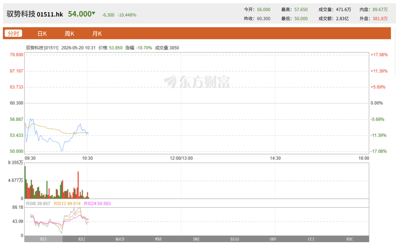Image resolution: width=396 pixels, height=245 pixels.
Task: Click the 9.355万 volume axis label
Action: tap(15, 163)
